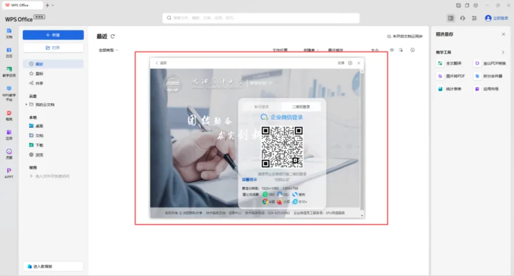Click the plus button for a new tab

(47, 5)
